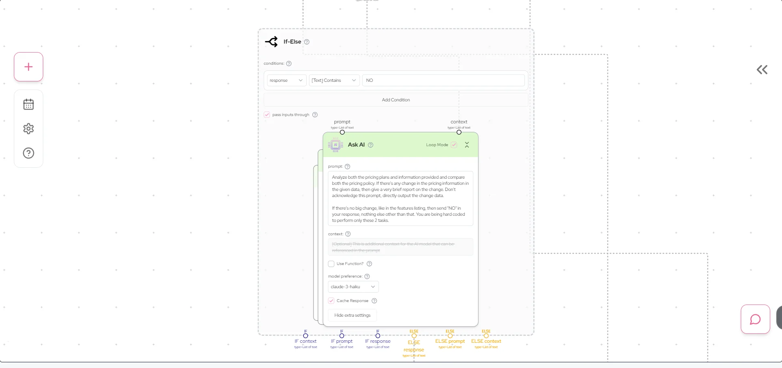Viewport: 782px width, 368px height.
Task: Open the help question-mark sidebar icon
Action: coord(29,153)
